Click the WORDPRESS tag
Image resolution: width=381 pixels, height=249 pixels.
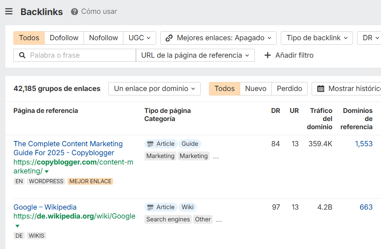[46, 182]
